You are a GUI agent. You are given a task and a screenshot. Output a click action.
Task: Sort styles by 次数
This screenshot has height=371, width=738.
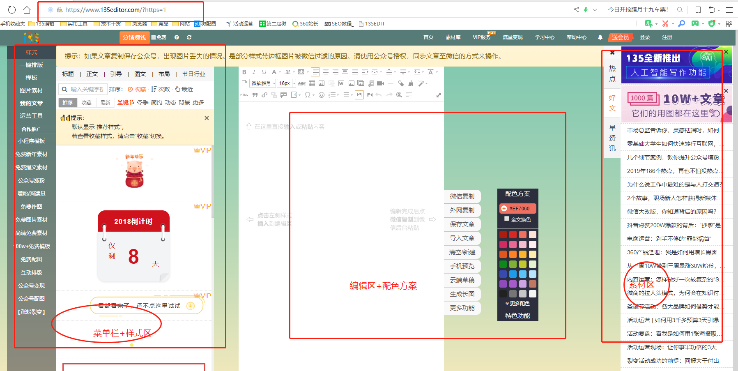pyautogui.click(x=160, y=89)
